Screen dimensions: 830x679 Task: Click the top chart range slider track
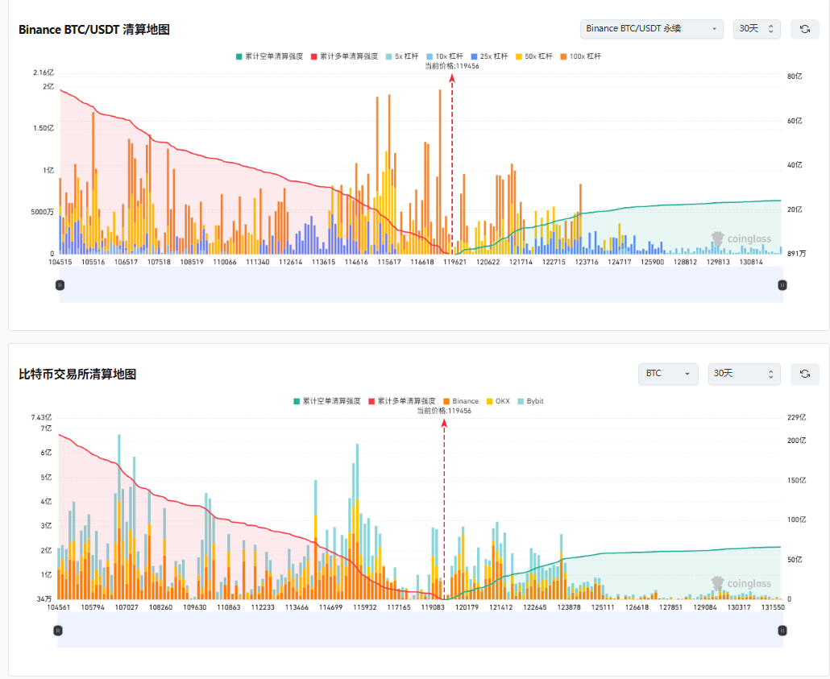coord(421,284)
